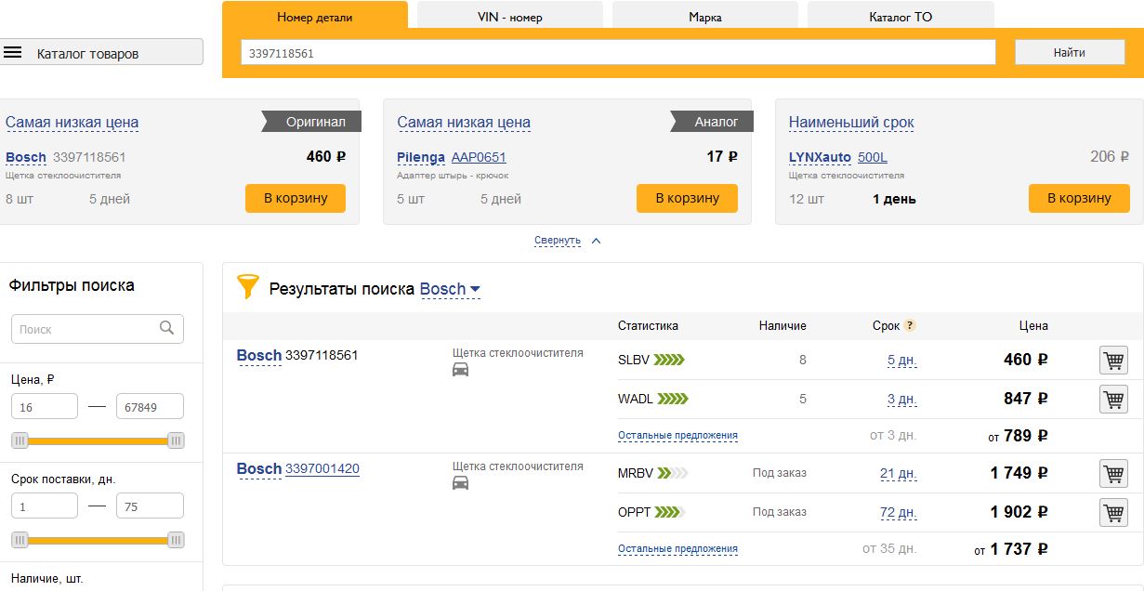The image size is (1144, 591).
Task: Expand Остальные предложения for Bosch 3397001420
Action: tap(677, 549)
